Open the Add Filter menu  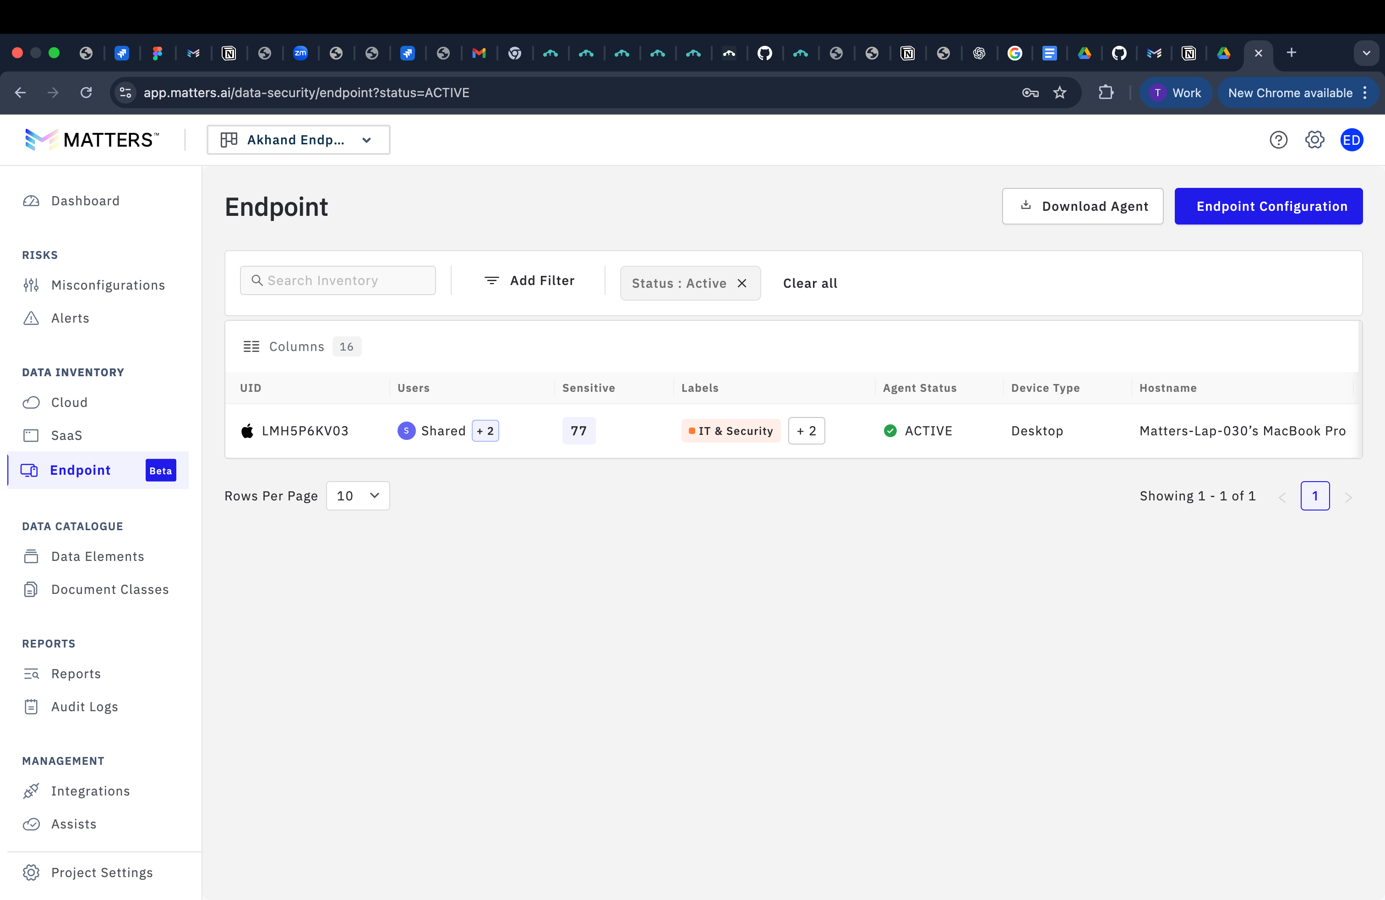click(x=529, y=280)
